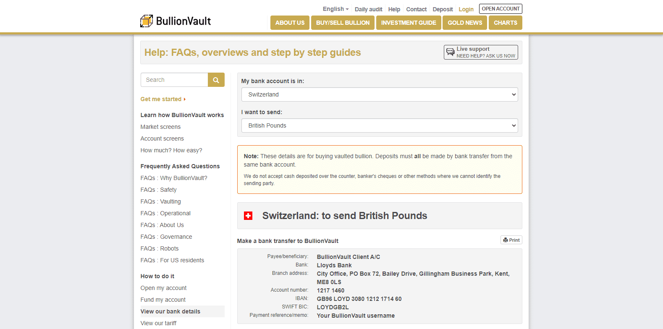Click inside the Search input field
This screenshot has width=663, height=329.
[174, 80]
